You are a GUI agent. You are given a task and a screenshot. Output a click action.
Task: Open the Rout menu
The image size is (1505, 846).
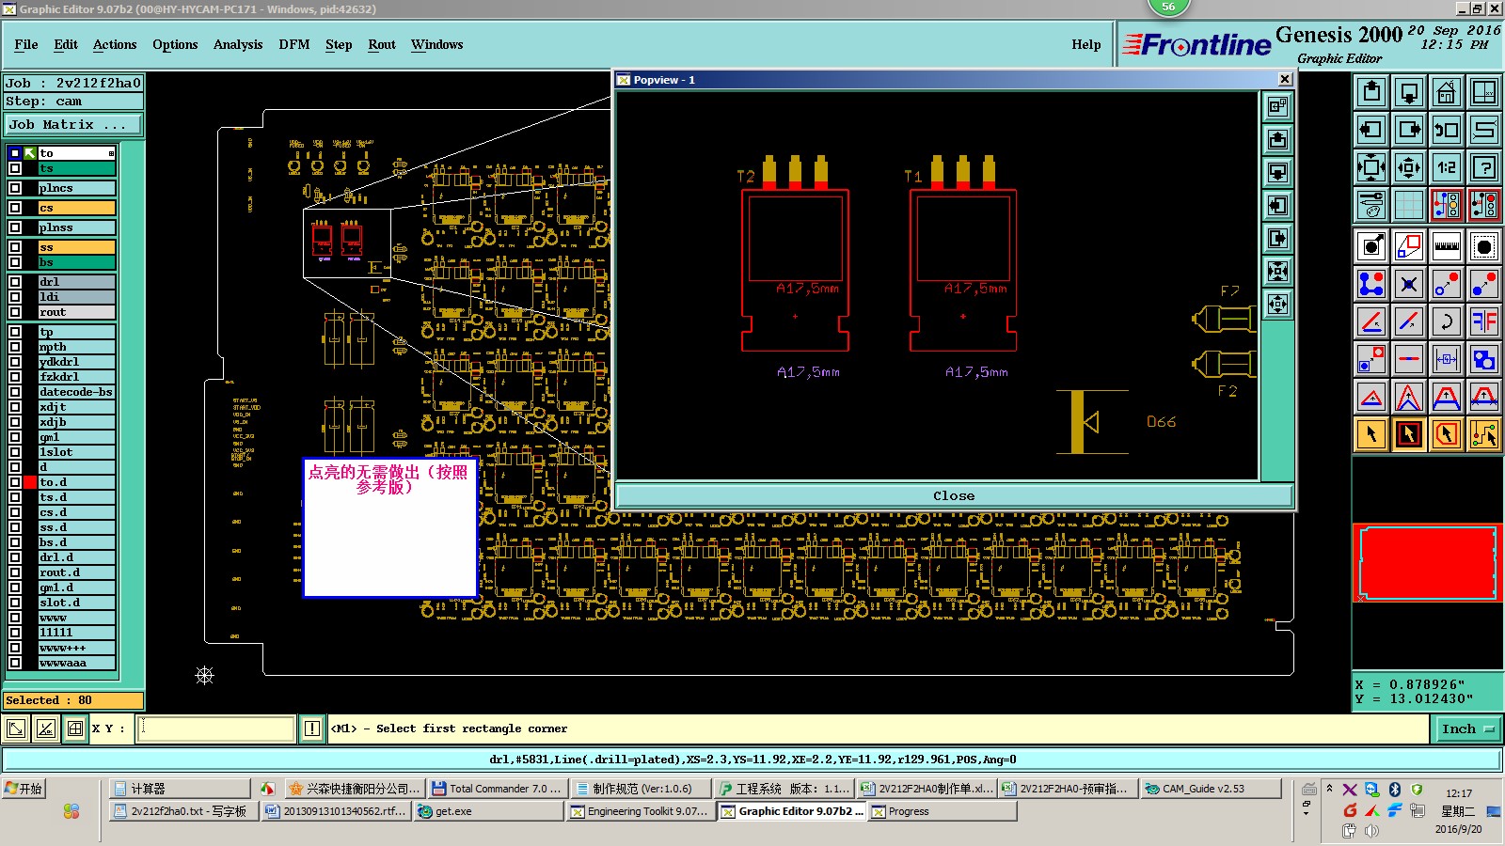pyautogui.click(x=382, y=44)
